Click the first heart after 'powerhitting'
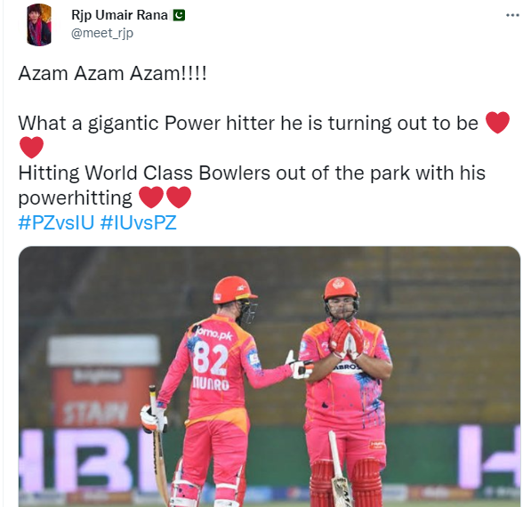 151,197
